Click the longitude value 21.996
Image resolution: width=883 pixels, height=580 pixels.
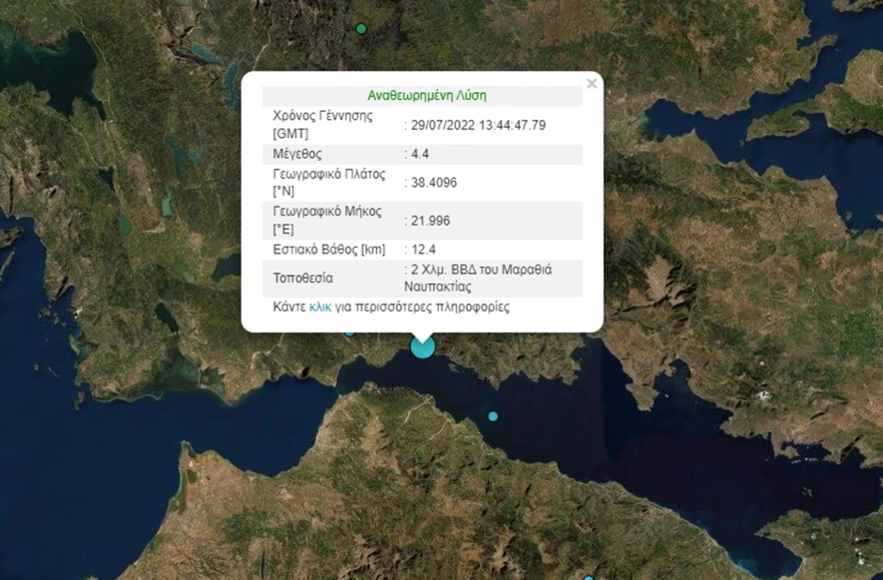pos(429,221)
